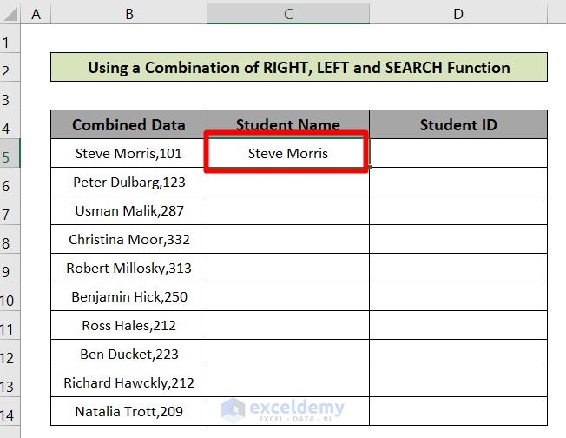Click the Combined Data header cell
Viewport: 566px width, 438px height.
(128, 124)
